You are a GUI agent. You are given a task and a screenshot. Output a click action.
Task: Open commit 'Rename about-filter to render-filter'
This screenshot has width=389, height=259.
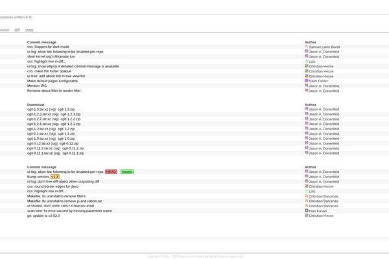pyautogui.click(x=54, y=91)
